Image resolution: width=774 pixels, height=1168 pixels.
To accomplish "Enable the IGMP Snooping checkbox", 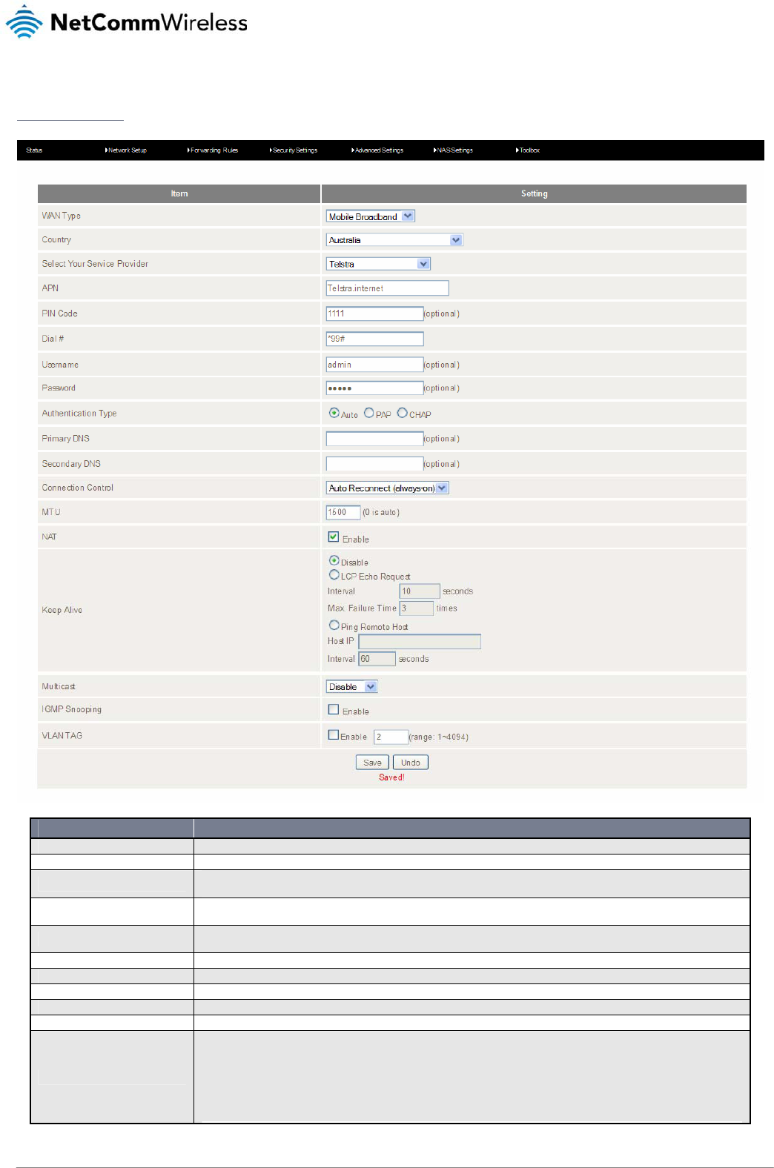I will coord(334,709).
